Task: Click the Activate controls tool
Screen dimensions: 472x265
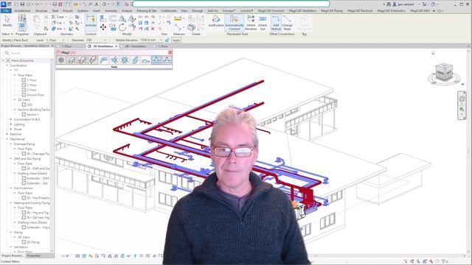Action: [x=91, y=22]
